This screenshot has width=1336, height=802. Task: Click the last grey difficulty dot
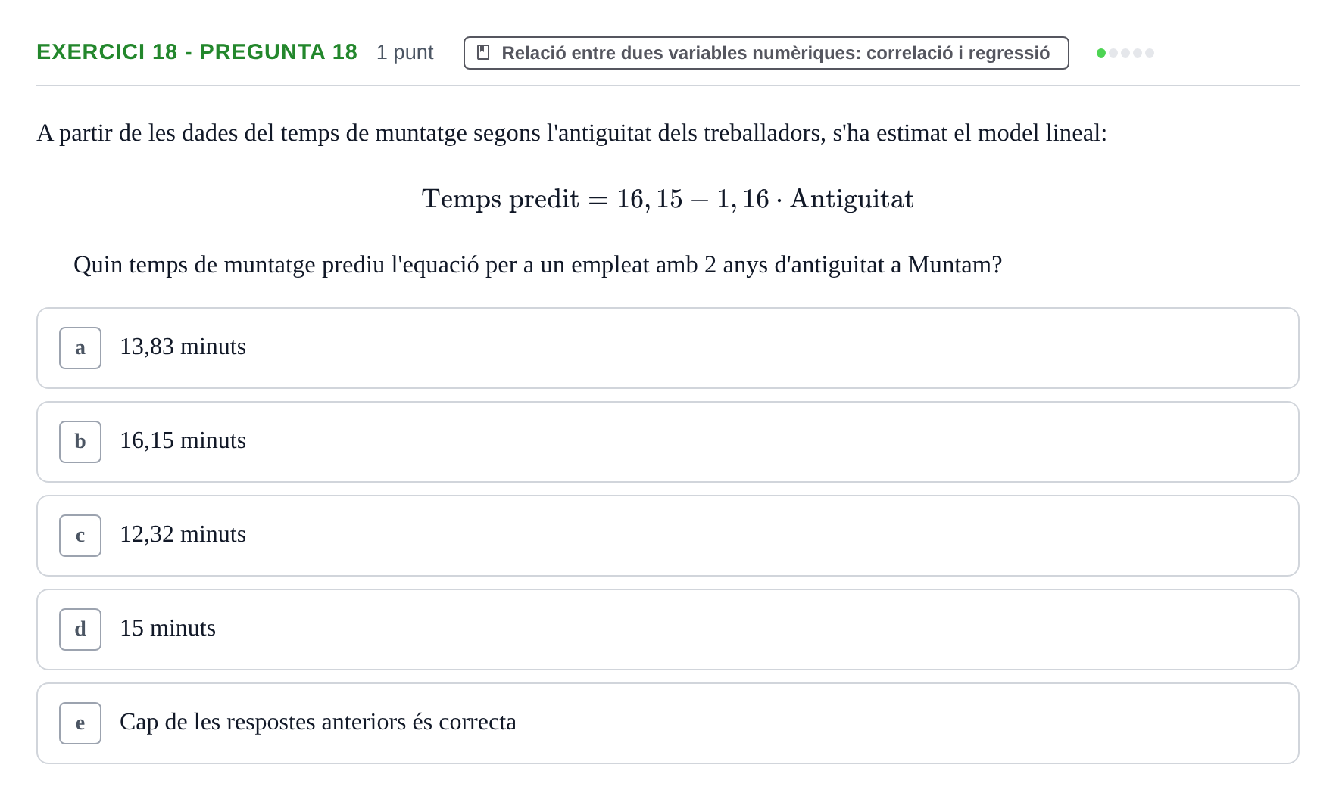click(x=1150, y=53)
